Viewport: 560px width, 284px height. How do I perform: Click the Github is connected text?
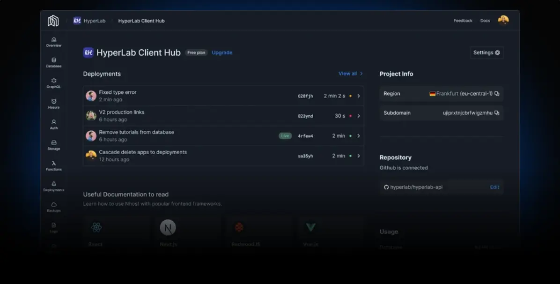click(x=404, y=168)
